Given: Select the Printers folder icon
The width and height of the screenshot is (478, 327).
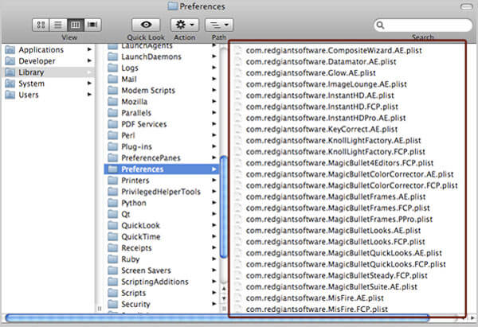Looking at the screenshot, I should 113,181.
